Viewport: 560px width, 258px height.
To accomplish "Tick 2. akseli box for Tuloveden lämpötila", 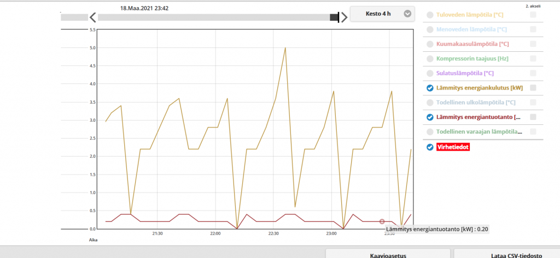I will point(533,15).
